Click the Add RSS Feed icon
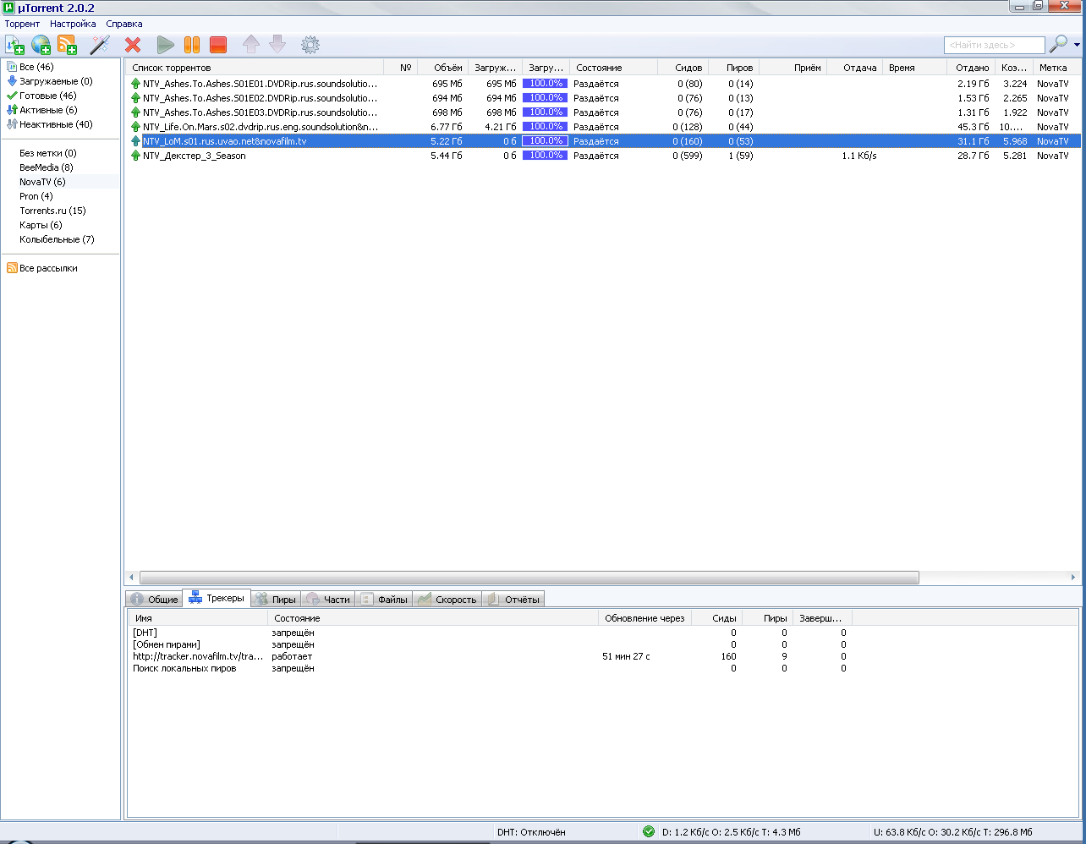 click(67, 45)
